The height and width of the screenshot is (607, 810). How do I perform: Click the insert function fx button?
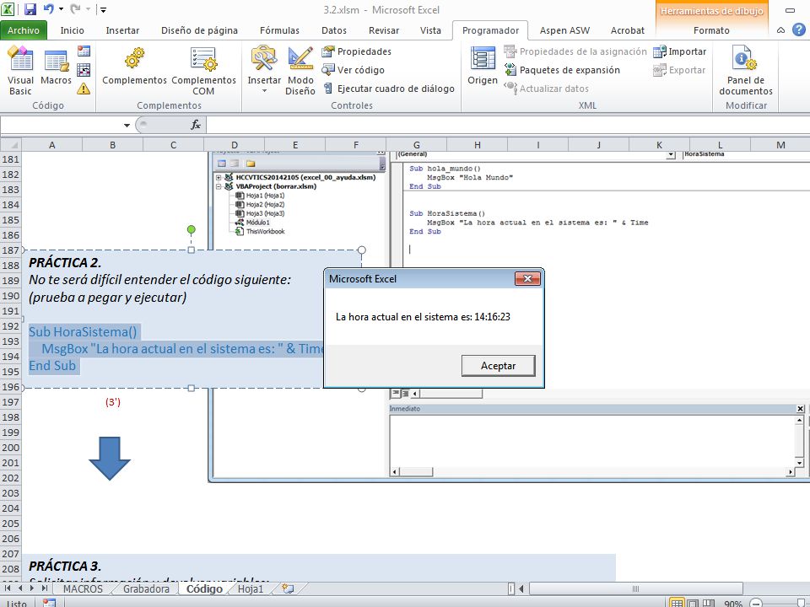tap(196, 125)
